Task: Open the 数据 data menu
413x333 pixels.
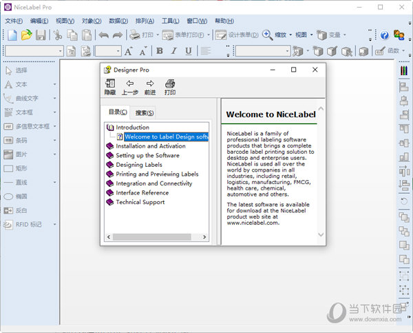Action: pos(118,21)
